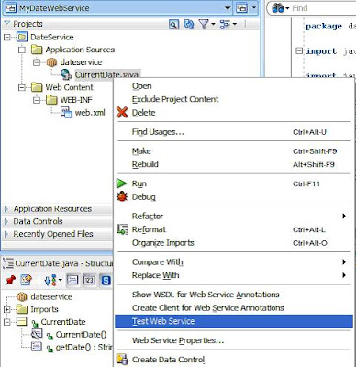The height and width of the screenshot is (367, 356).
Task: Click the magnifier search icon in Projects toolbar
Action: [x=173, y=24]
